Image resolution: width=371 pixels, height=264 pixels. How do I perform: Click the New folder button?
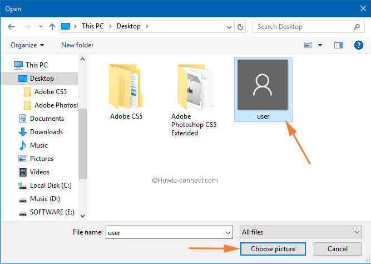tap(77, 45)
